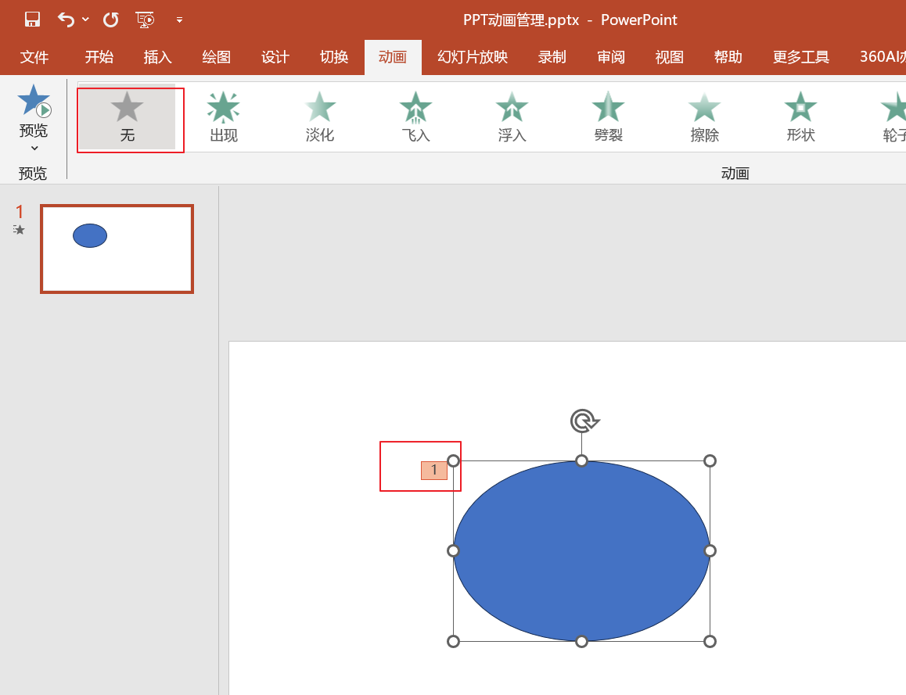The width and height of the screenshot is (906, 695).
Task: Open the 360AI tab
Action: pos(883,57)
